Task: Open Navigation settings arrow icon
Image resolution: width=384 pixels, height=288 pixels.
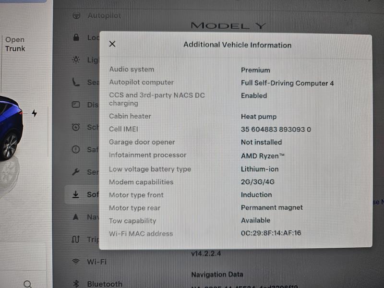Action: coord(76,217)
